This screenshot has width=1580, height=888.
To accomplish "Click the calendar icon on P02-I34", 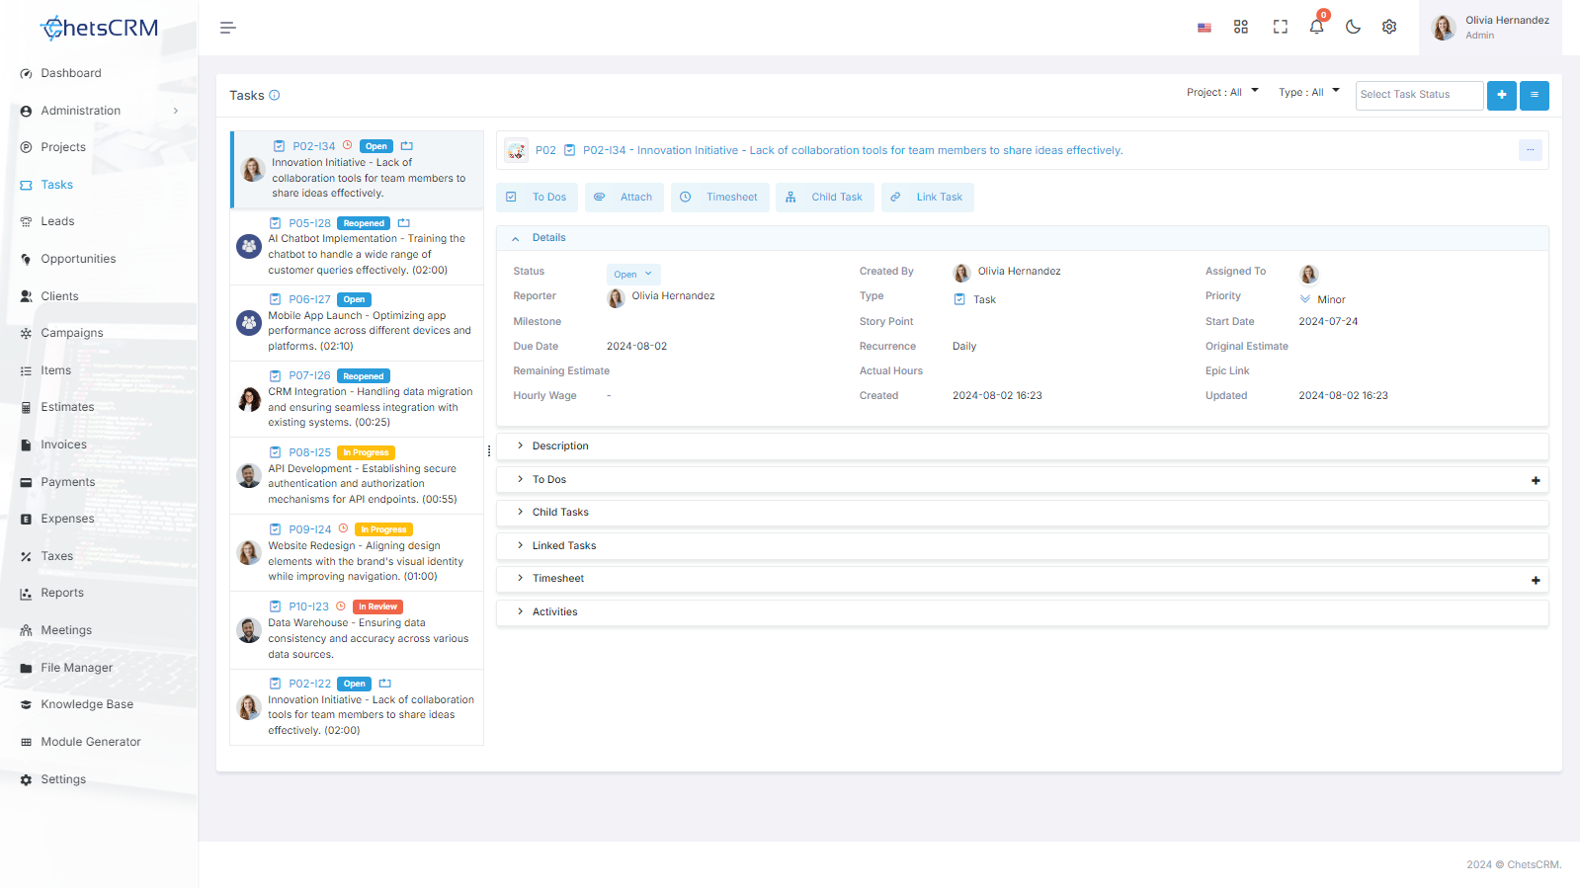I will [x=406, y=146].
